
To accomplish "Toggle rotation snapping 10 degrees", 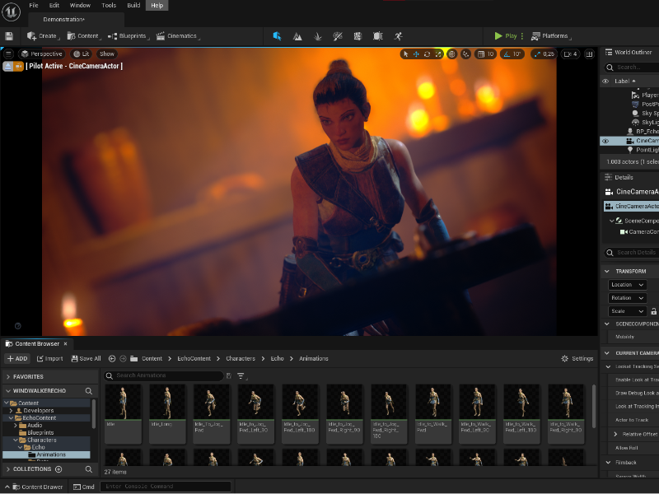I will 512,54.
